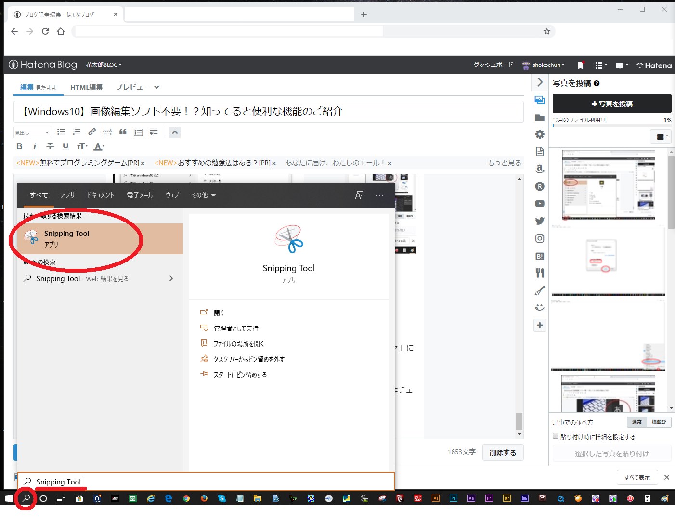Select the アプリ tab in Windows search
675x523 pixels.
(67, 195)
